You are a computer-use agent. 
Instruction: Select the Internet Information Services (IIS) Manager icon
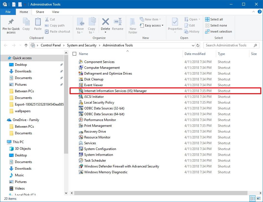(x=81, y=91)
